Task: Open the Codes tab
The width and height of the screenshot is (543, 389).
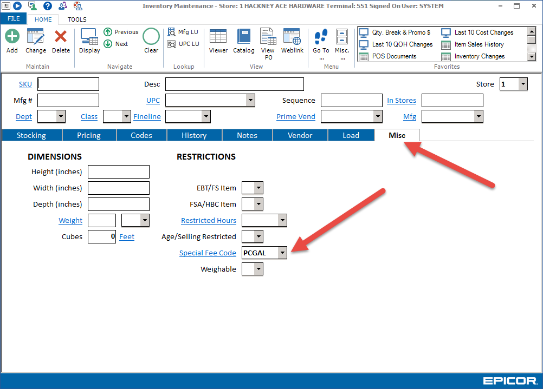Action: pyautogui.click(x=141, y=135)
